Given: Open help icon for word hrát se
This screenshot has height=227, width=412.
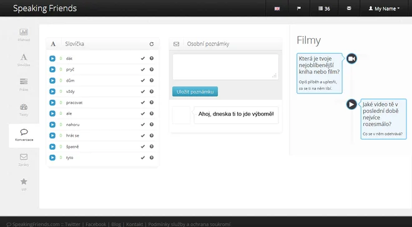Looking at the screenshot, I should click(x=152, y=136).
